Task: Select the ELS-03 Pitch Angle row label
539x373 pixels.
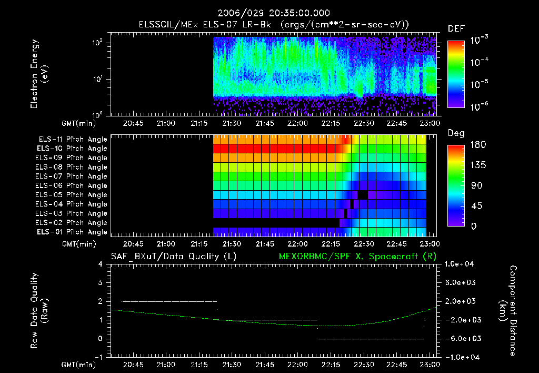Action: click(72, 213)
